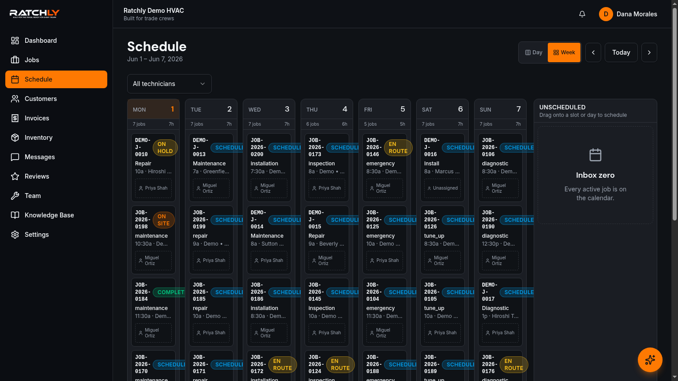Open Reviews star icon

(15, 176)
